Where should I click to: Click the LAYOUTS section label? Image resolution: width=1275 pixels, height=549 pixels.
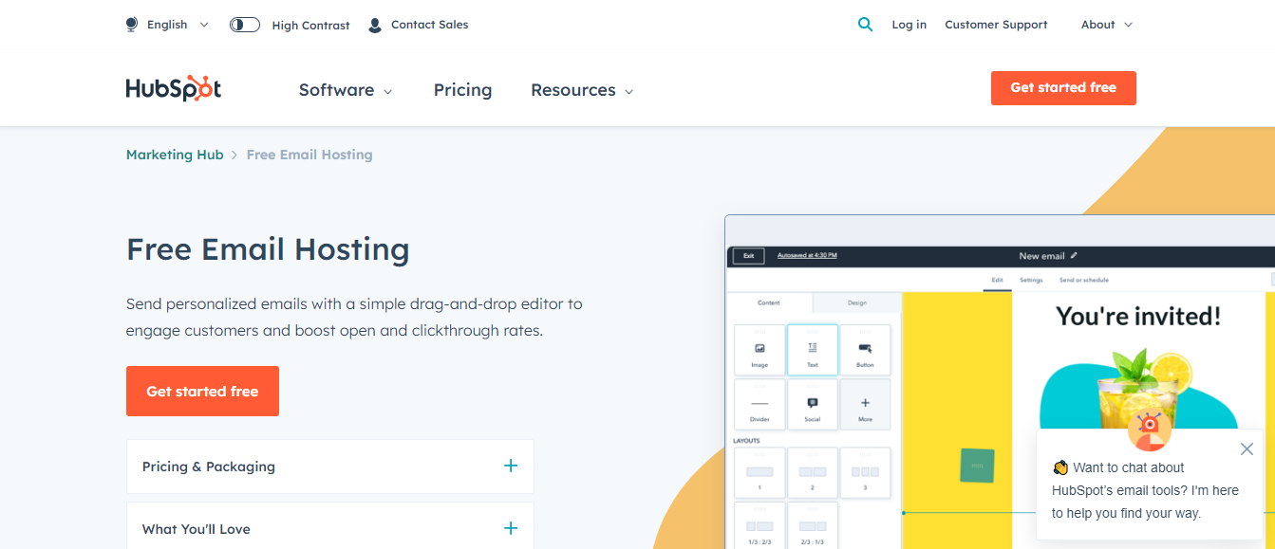point(747,441)
